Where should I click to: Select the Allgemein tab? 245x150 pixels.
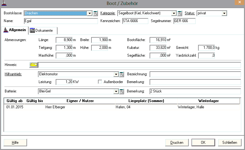(x=15, y=30)
